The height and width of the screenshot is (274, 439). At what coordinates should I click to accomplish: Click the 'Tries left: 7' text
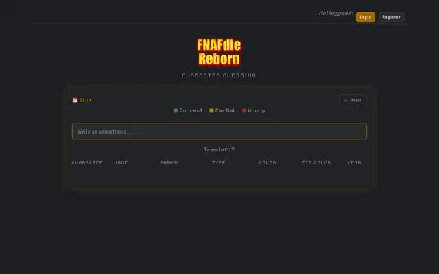point(219,149)
